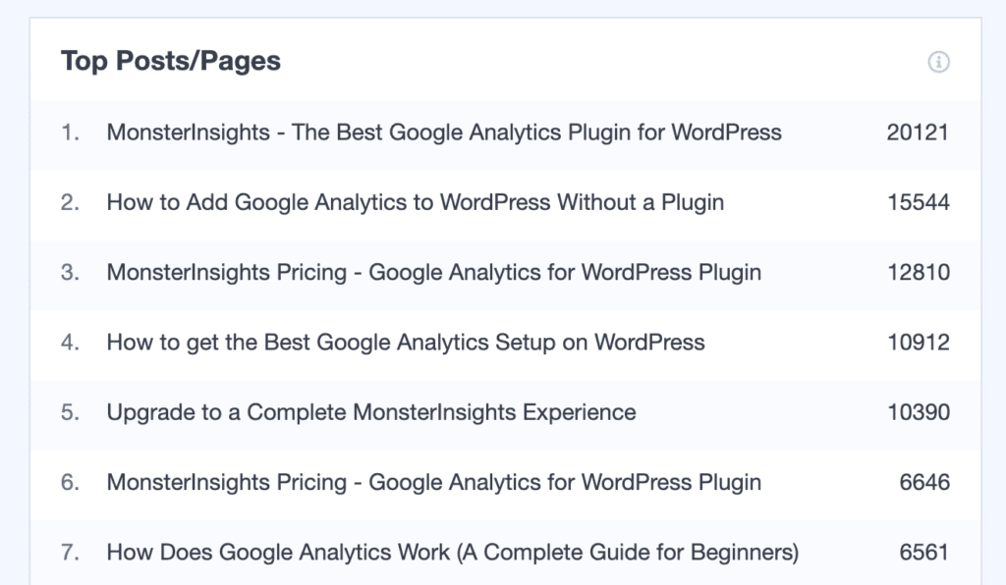
Task: Open the MonsterInsights Pricing entry ranked third
Action: tap(433, 272)
